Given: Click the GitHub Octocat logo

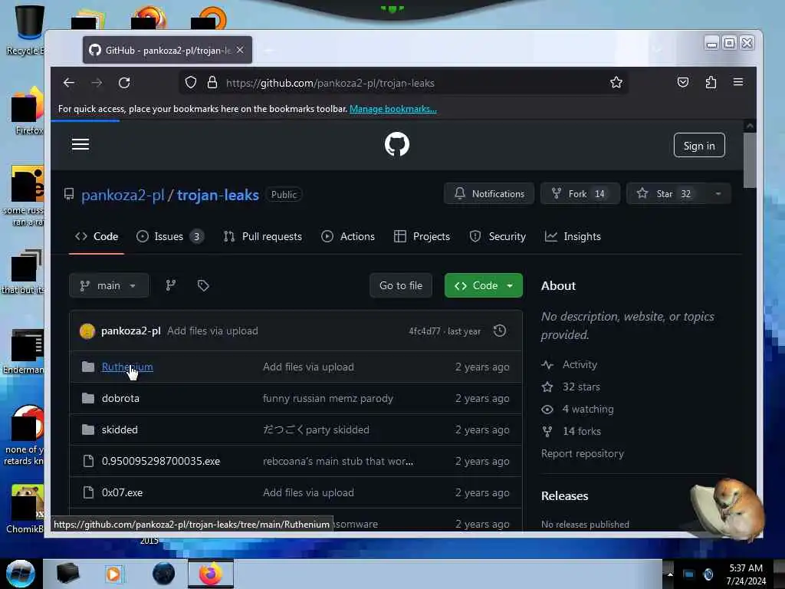Looking at the screenshot, I should coord(397,145).
